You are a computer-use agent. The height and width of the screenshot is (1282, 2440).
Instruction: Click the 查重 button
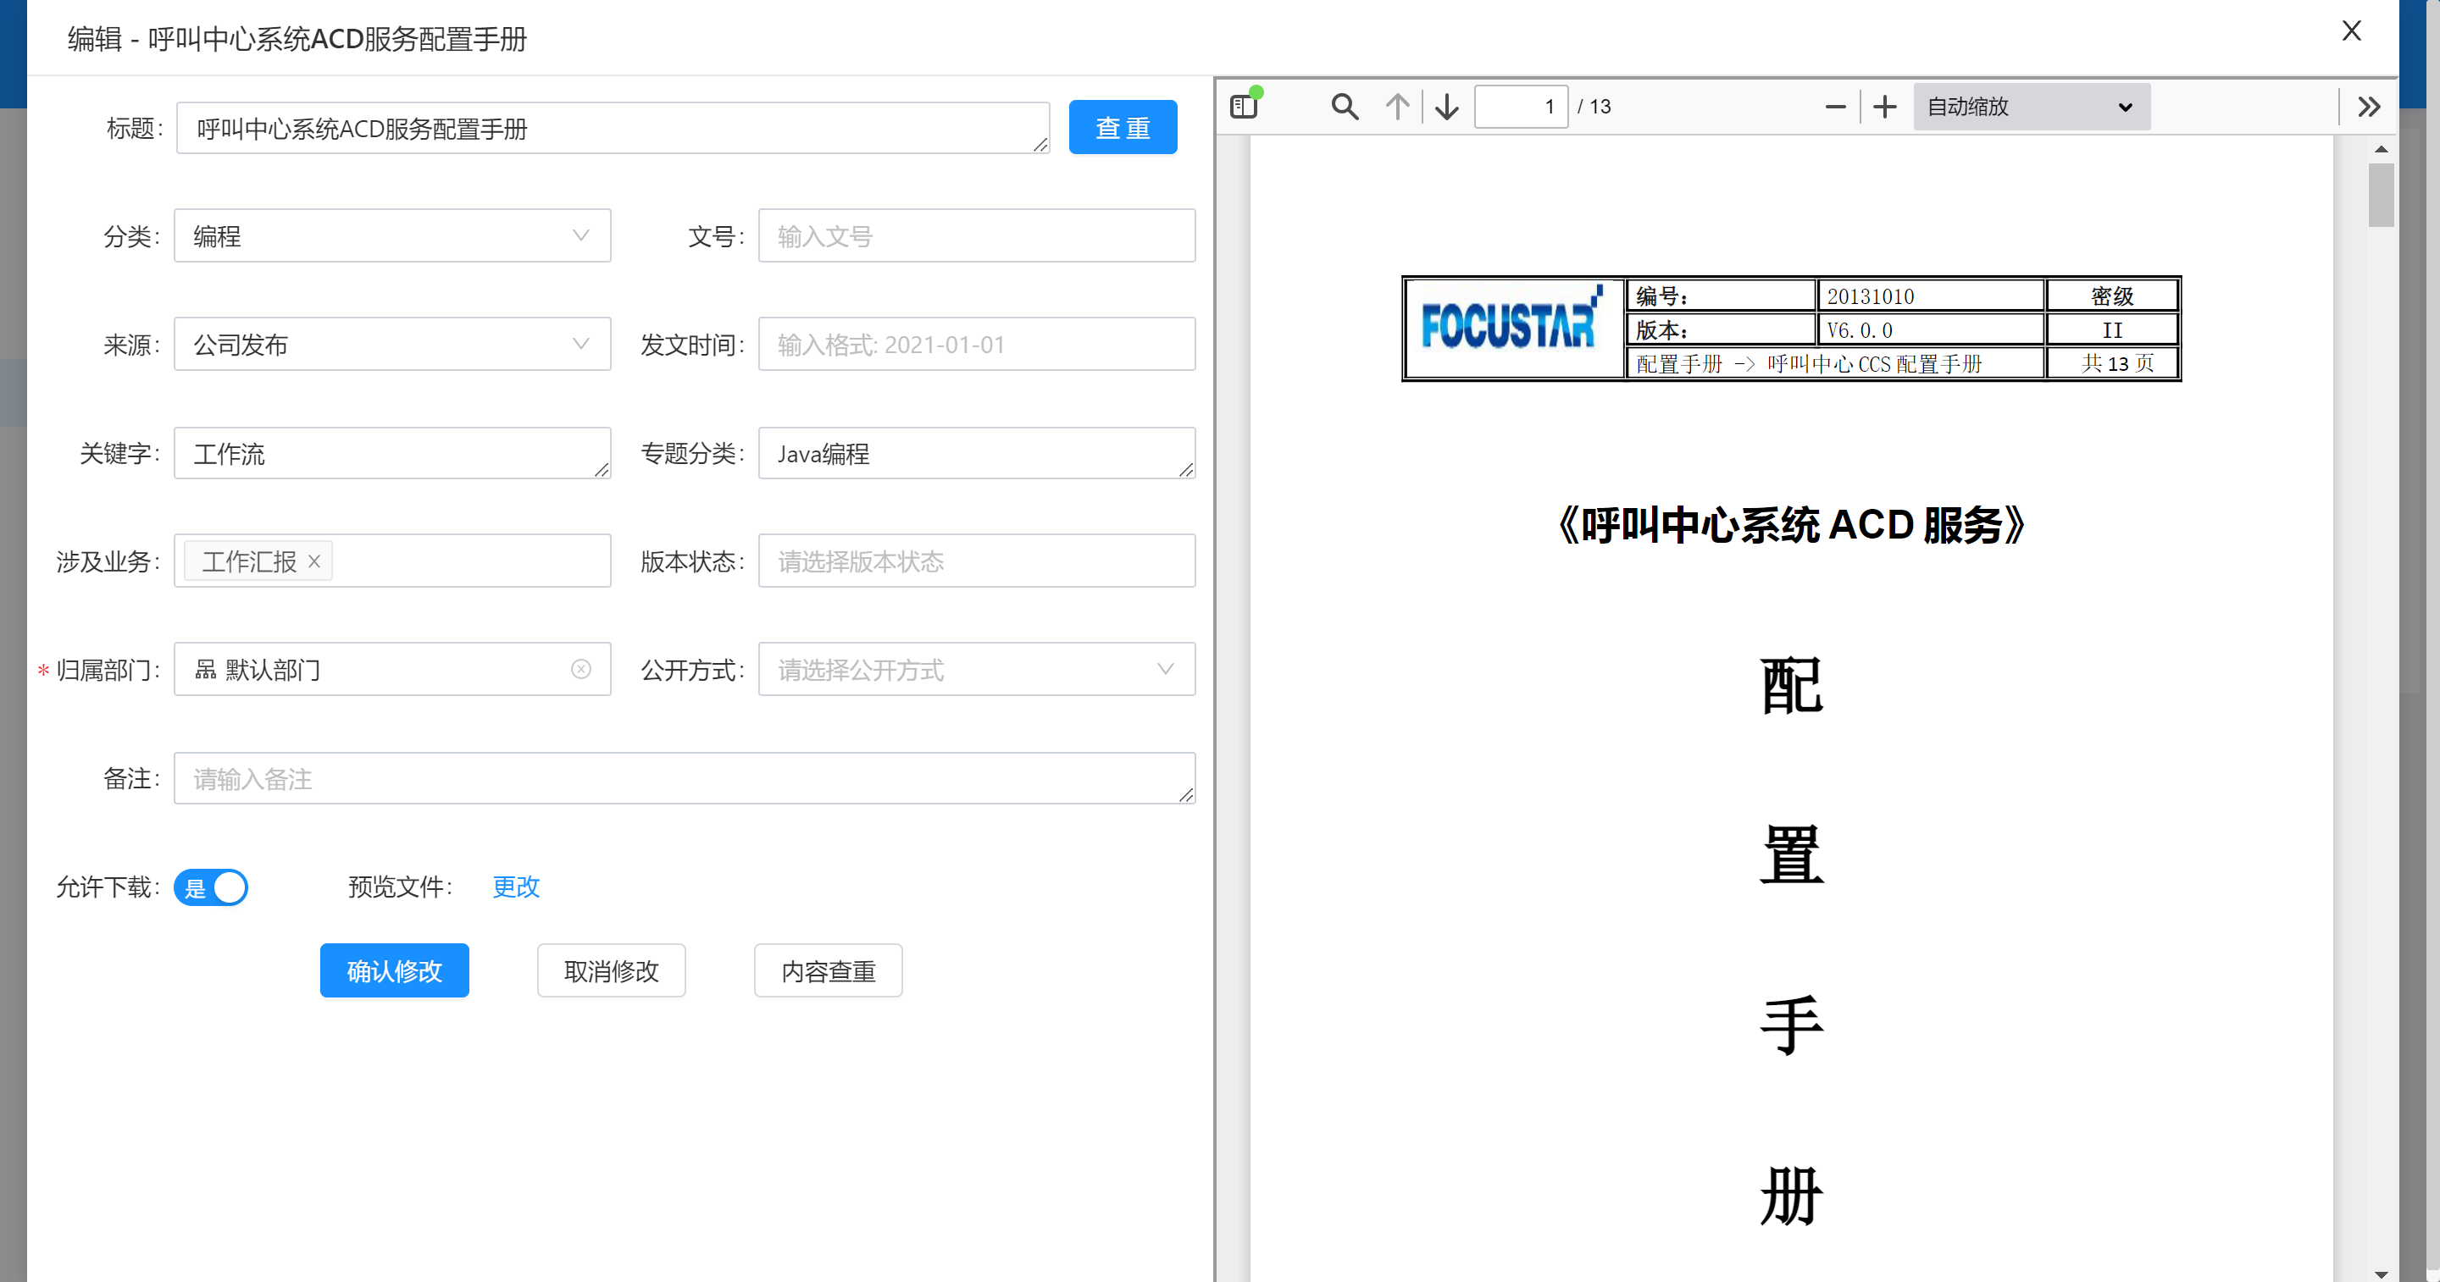pos(1123,128)
